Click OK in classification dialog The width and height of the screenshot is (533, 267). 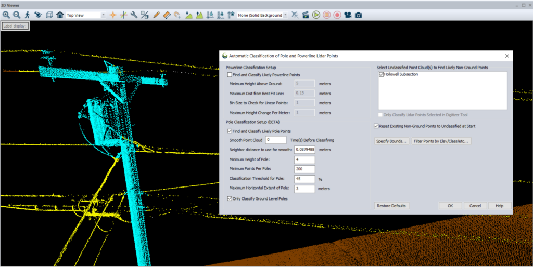tap(450, 206)
